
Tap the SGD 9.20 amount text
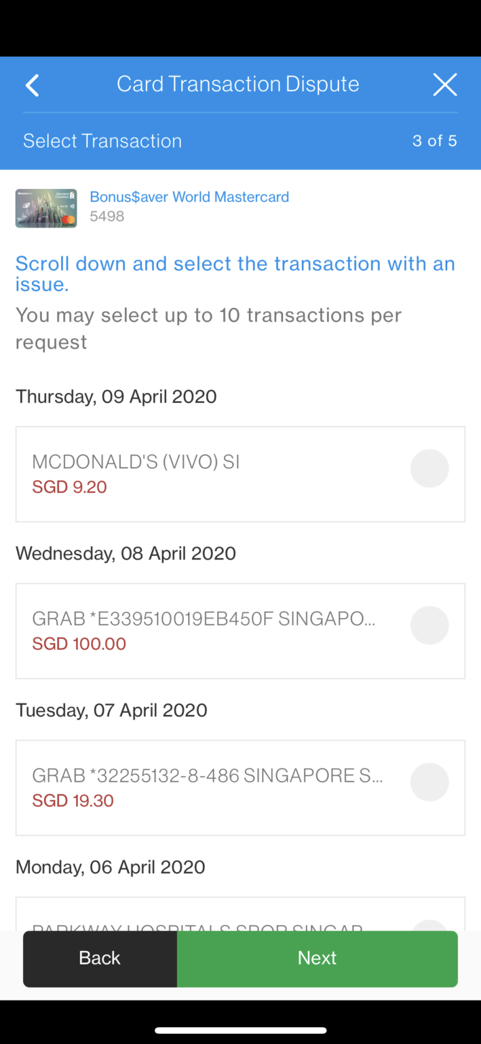[x=69, y=487]
